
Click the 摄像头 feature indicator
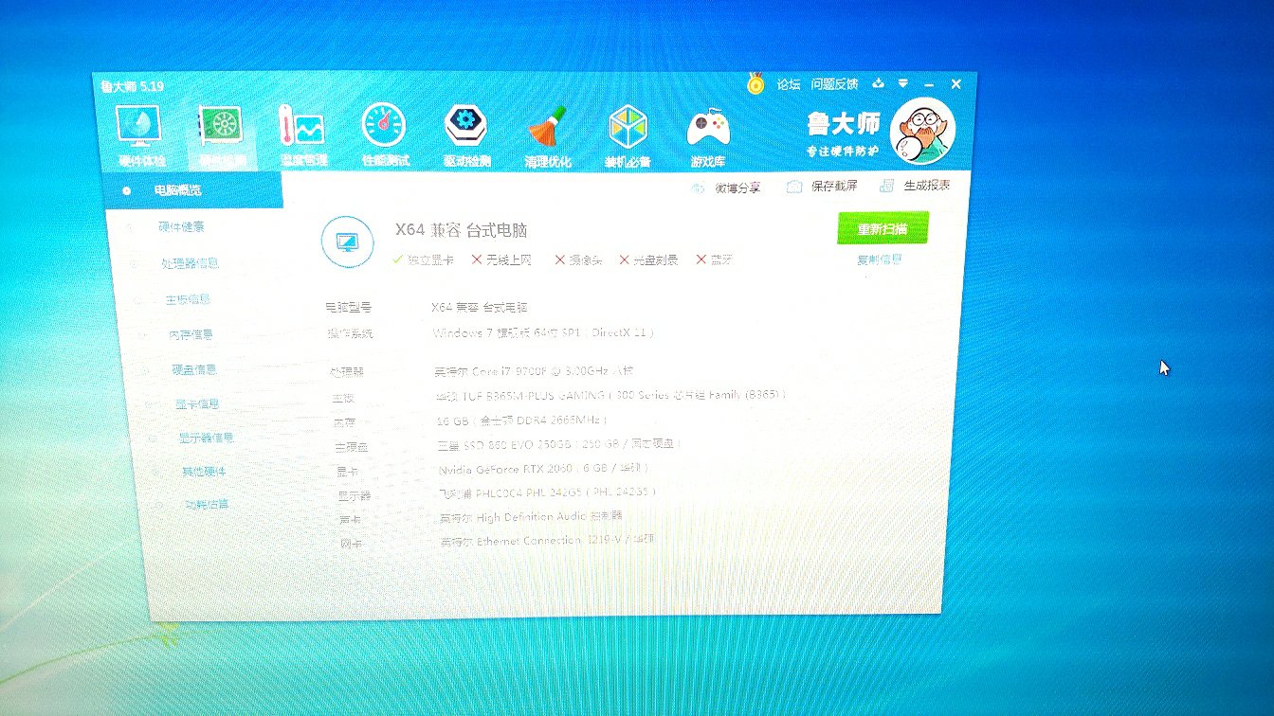pos(579,260)
